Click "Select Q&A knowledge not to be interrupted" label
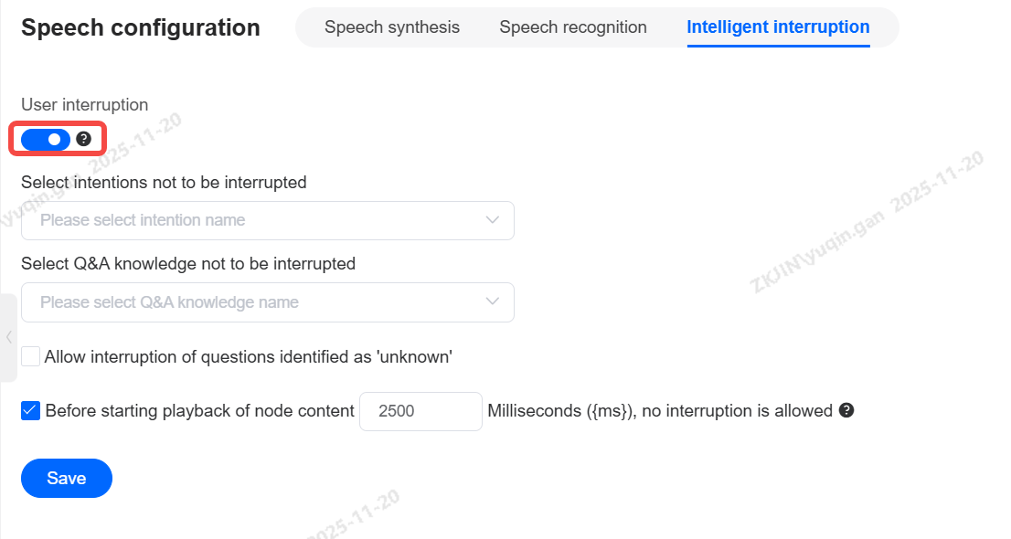Image resolution: width=1011 pixels, height=539 pixels. click(x=188, y=264)
